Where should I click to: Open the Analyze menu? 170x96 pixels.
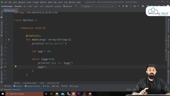point(36,2)
